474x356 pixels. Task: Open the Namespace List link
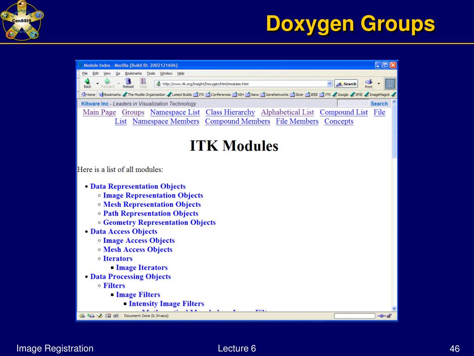[x=175, y=112]
